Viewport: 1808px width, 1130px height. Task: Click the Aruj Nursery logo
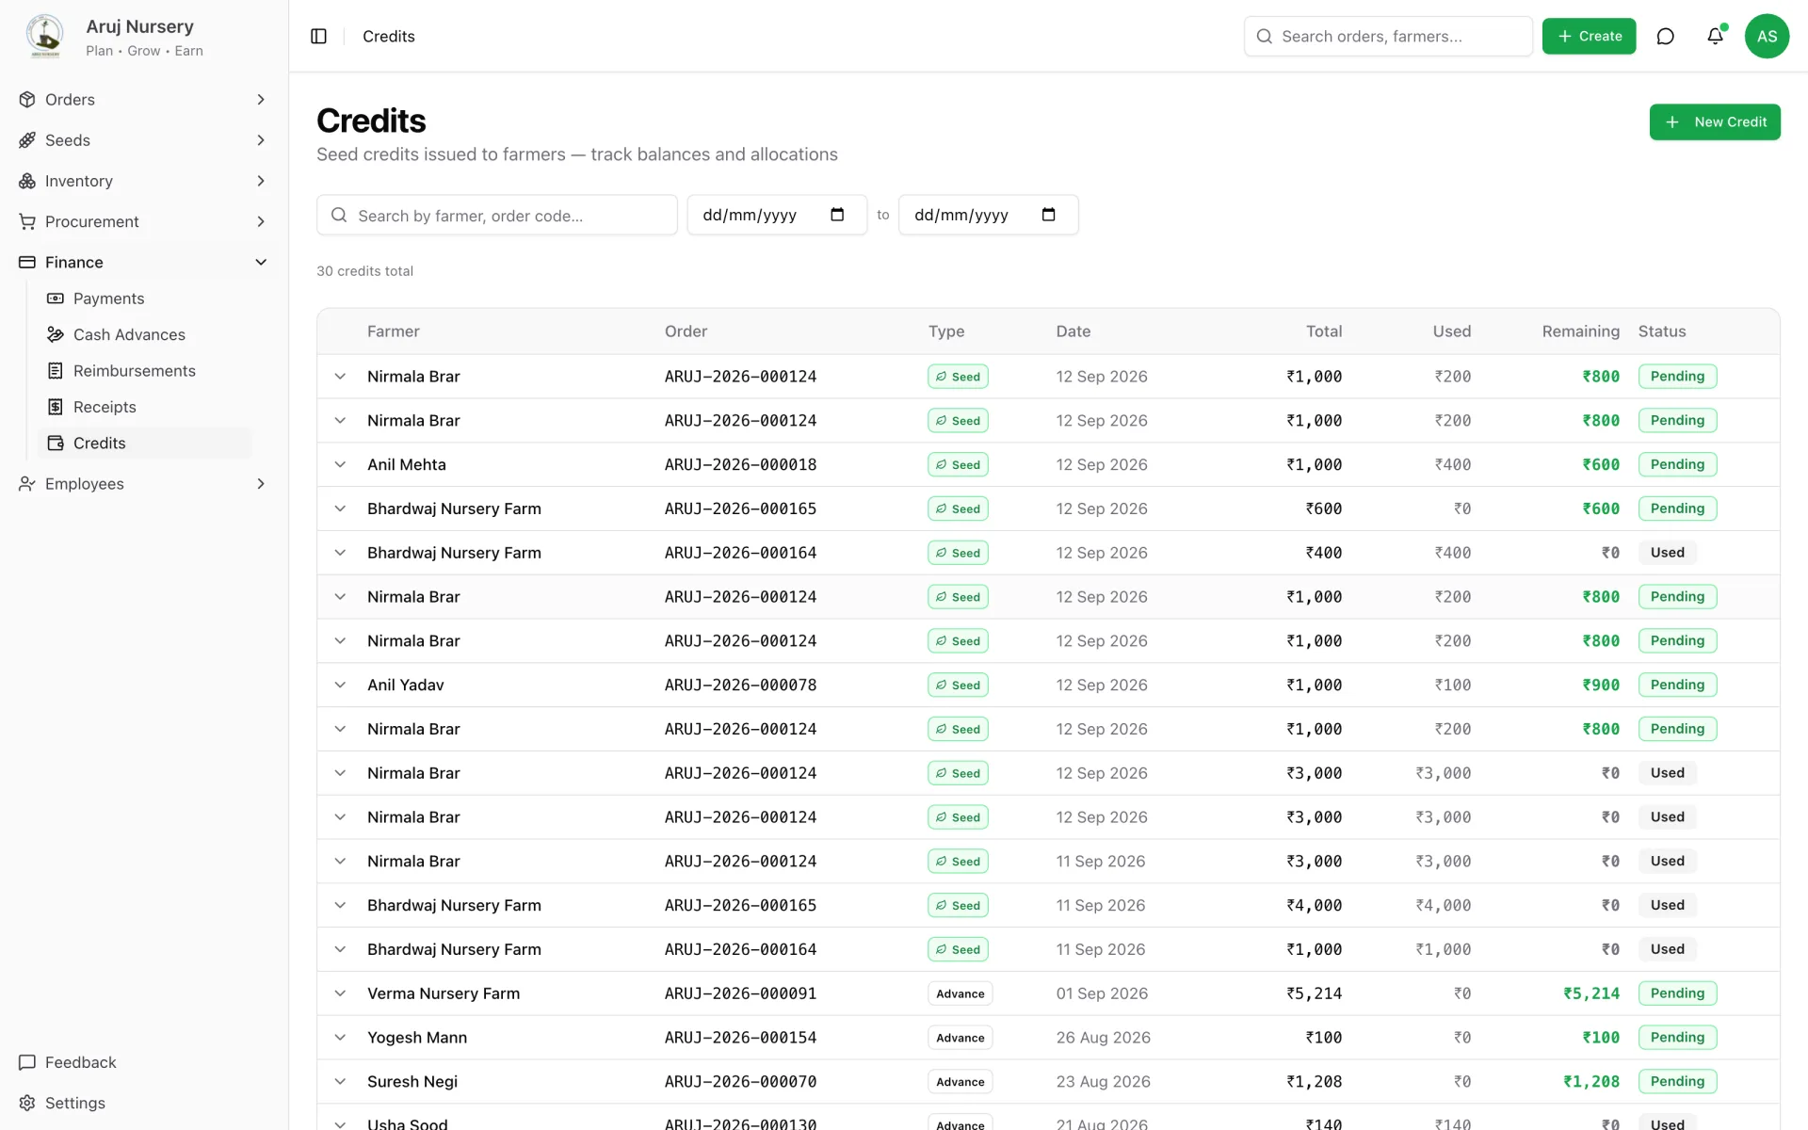click(44, 36)
